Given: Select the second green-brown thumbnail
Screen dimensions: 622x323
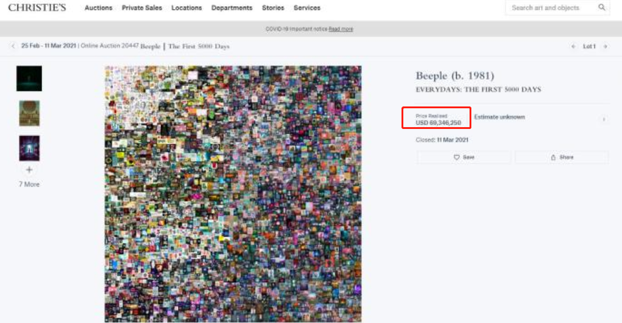Looking at the screenshot, I should pyautogui.click(x=29, y=113).
